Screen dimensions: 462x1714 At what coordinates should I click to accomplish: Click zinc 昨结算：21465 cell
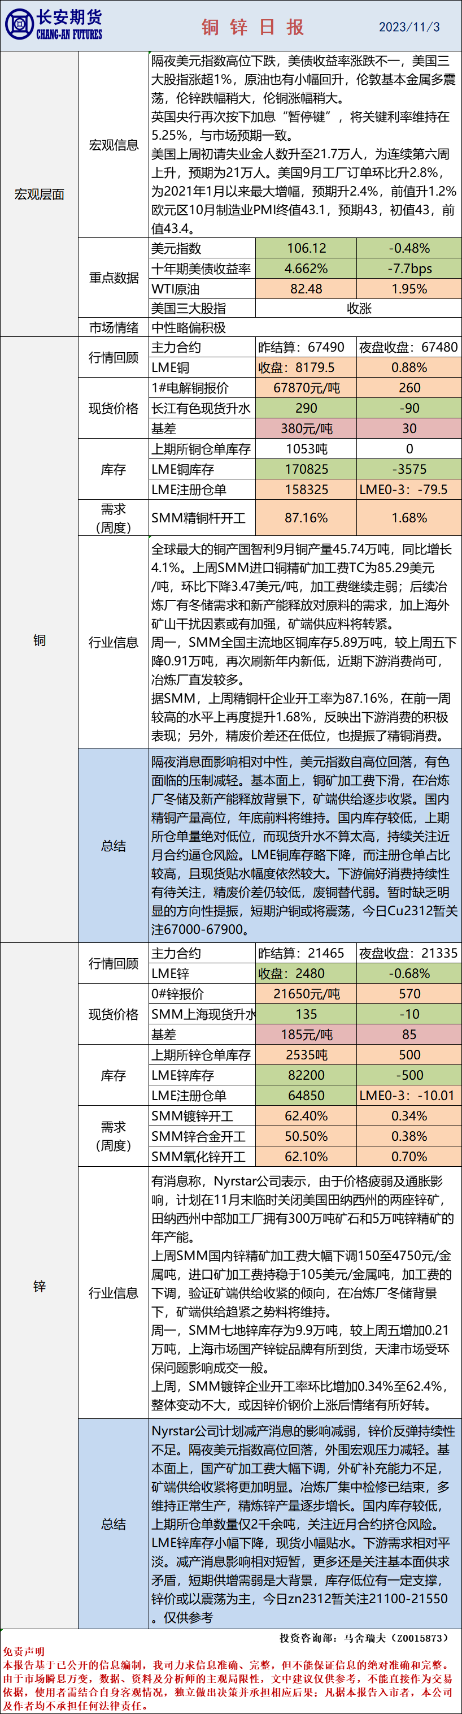click(x=307, y=953)
